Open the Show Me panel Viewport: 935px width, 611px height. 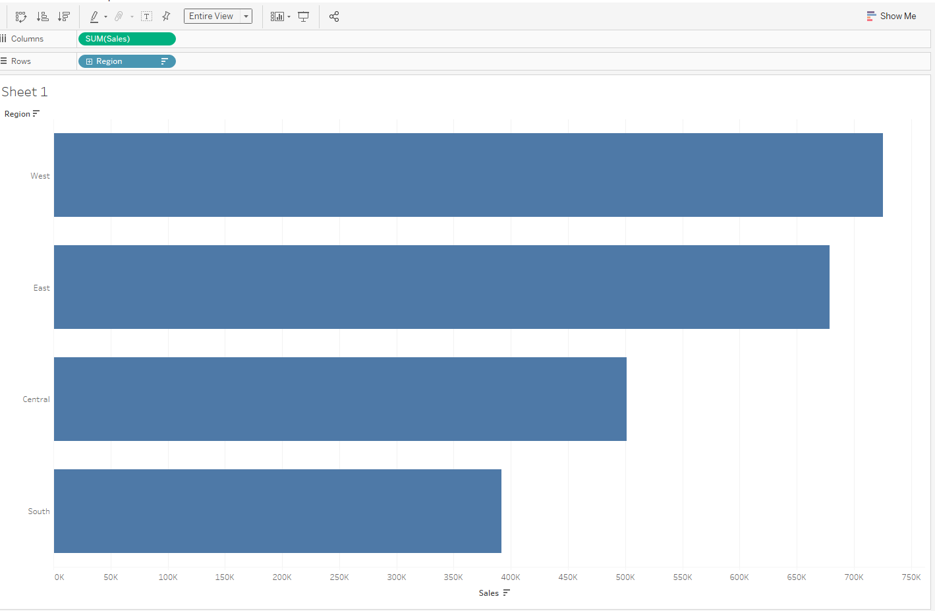(892, 16)
